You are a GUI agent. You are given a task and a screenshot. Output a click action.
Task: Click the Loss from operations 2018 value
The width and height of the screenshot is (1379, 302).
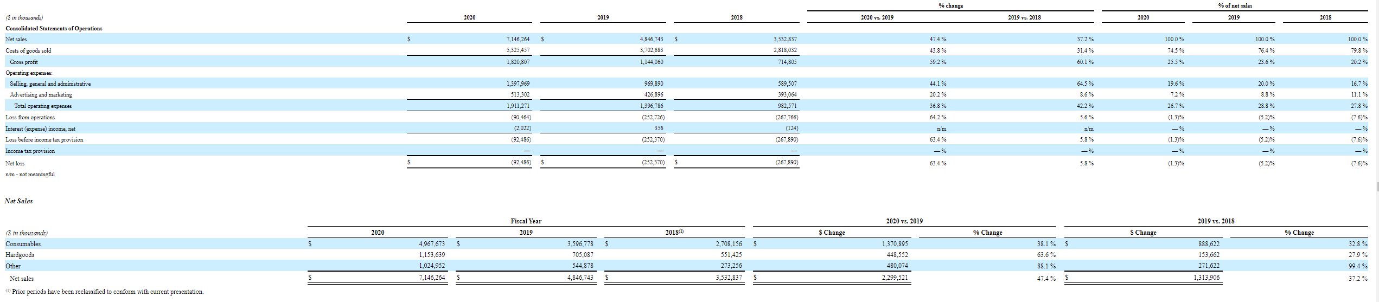(787, 117)
